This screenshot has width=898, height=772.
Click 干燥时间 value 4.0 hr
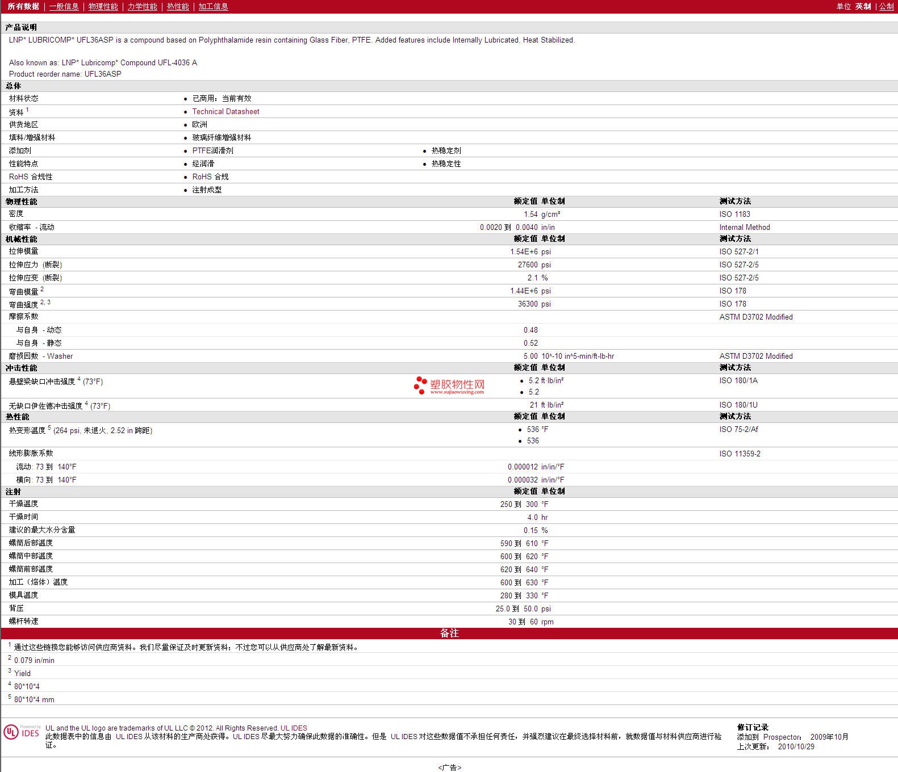tap(537, 517)
